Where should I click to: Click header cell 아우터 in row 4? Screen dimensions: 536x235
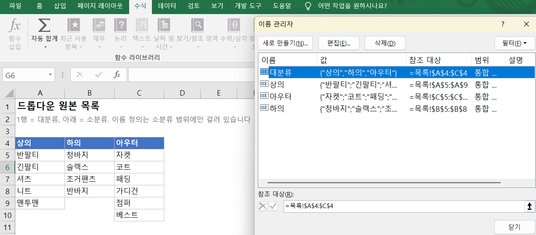pos(139,143)
